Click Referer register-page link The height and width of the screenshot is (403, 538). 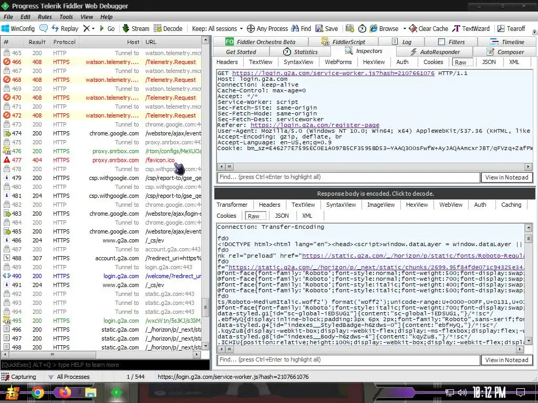[315, 125]
